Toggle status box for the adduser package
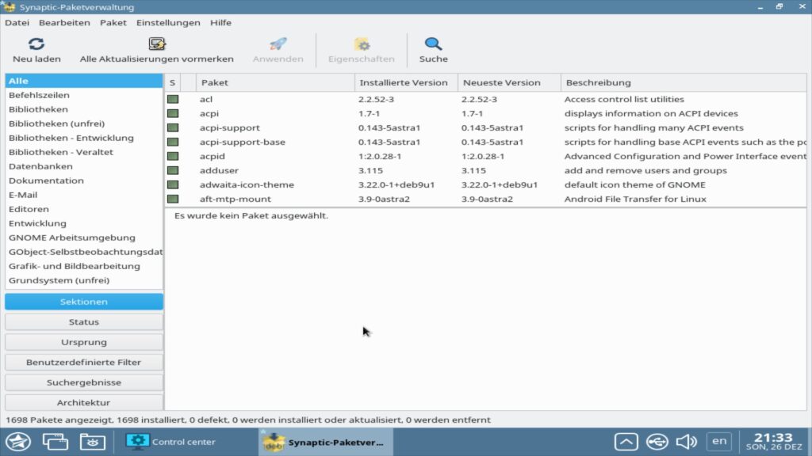The width and height of the screenshot is (812, 456). 173,170
